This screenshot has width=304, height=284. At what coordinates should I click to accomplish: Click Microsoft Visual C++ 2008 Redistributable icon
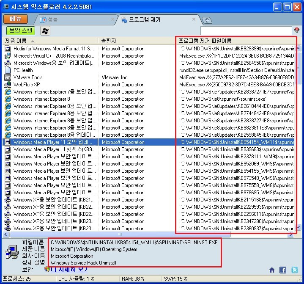(8, 56)
